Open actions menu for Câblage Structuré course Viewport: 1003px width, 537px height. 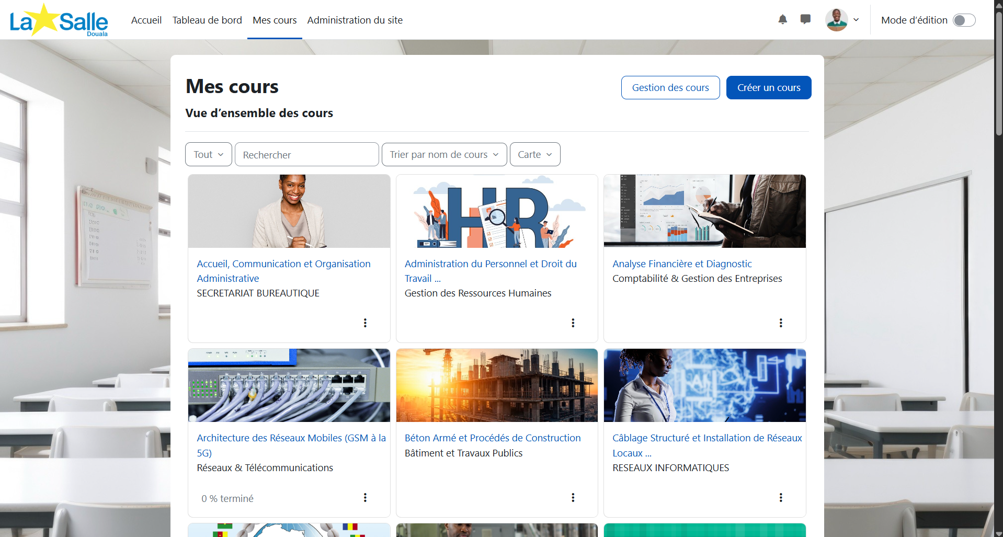coord(781,497)
